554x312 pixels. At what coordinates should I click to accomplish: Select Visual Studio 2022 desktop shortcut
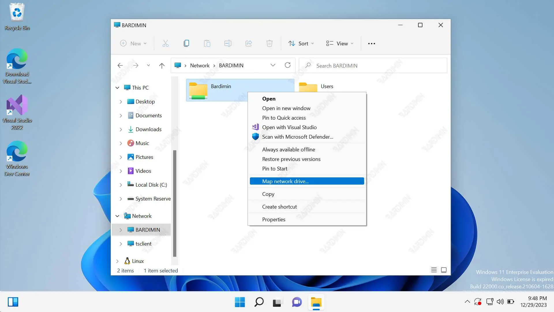point(17,112)
